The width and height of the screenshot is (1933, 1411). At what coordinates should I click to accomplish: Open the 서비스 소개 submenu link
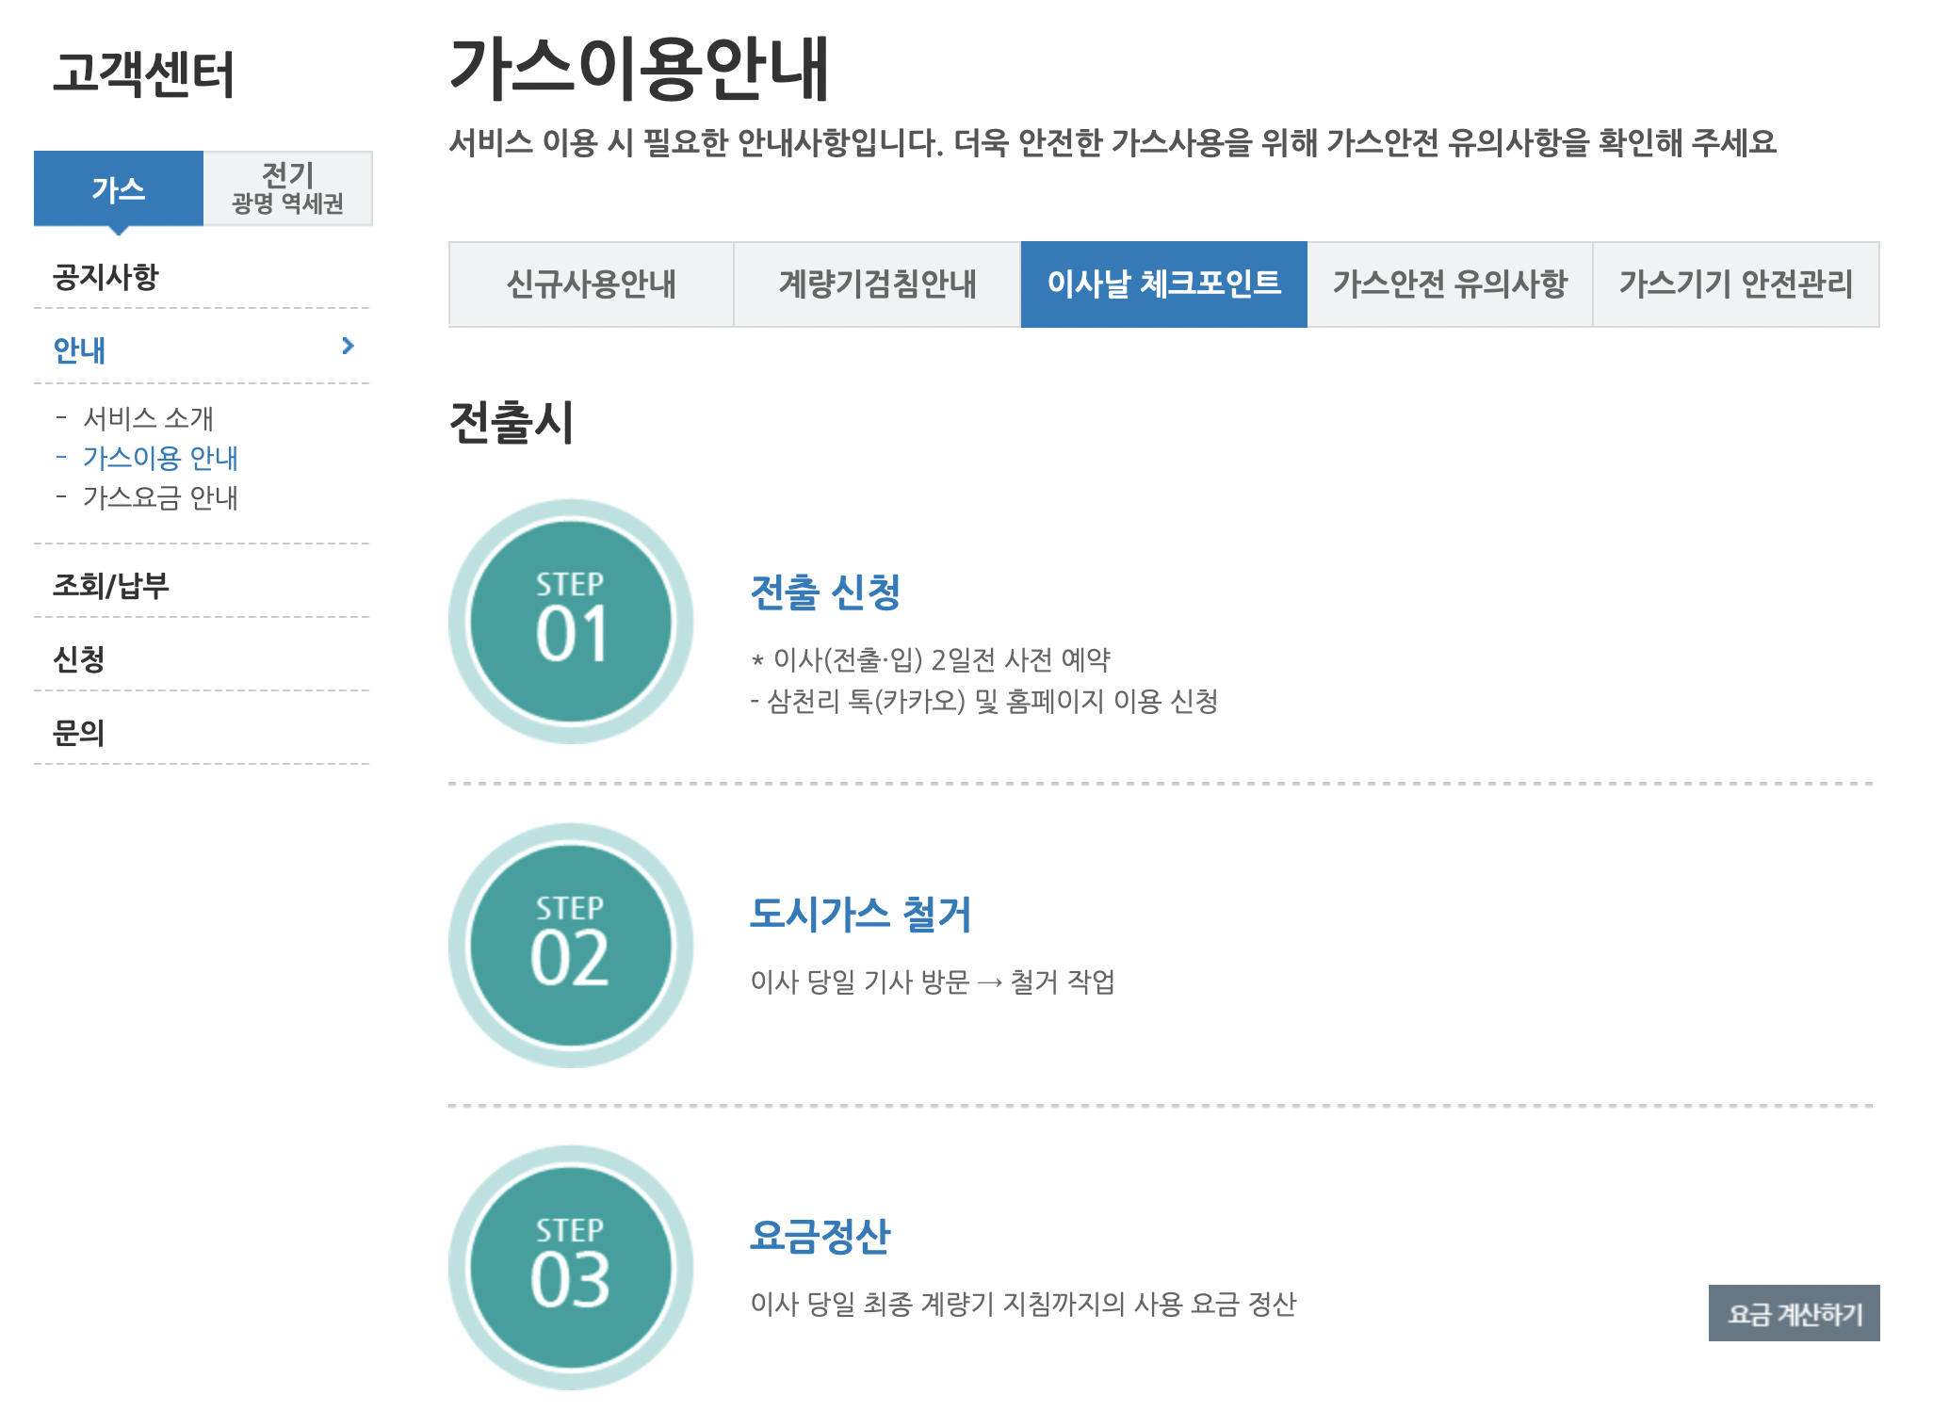[x=148, y=417]
